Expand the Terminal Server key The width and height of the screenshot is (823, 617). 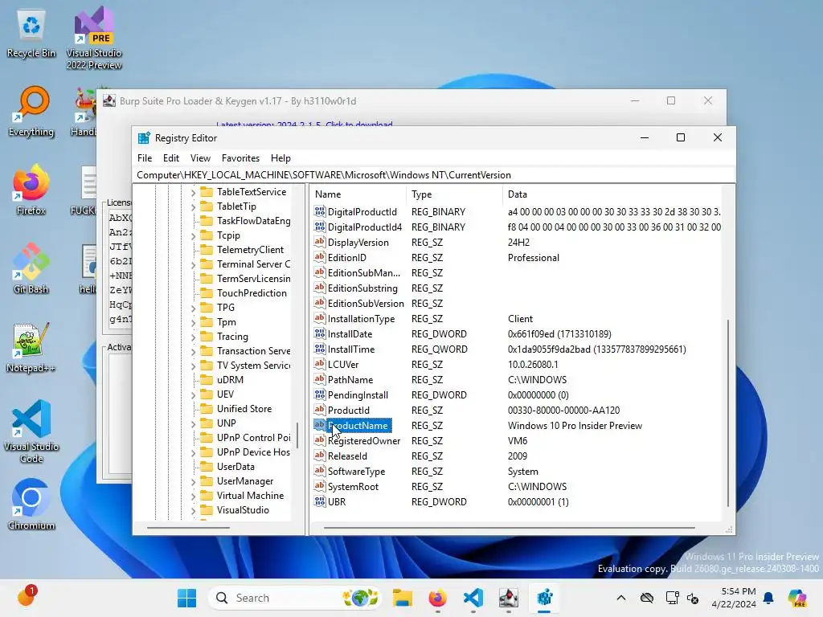tap(193, 265)
